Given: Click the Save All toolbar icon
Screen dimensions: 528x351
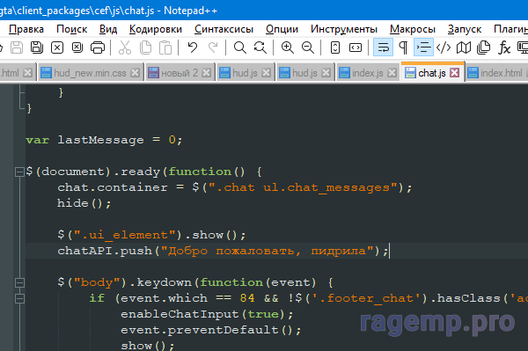Looking at the screenshot, I should tap(37, 48).
